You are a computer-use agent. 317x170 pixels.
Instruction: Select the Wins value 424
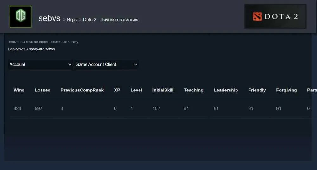(17, 108)
